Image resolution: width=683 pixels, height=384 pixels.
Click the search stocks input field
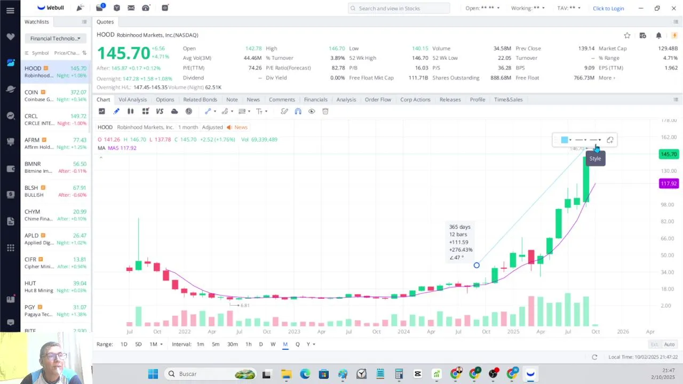coord(399,8)
